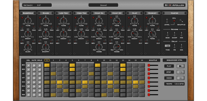Image resolution: width=207 pixels, height=101 pixels.
Task: Click the Reverb Mix knob
Action: click(x=181, y=34)
